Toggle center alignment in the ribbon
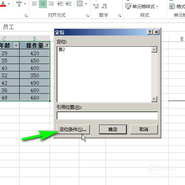This screenshot has width=185, height=185. pos(43,4)
